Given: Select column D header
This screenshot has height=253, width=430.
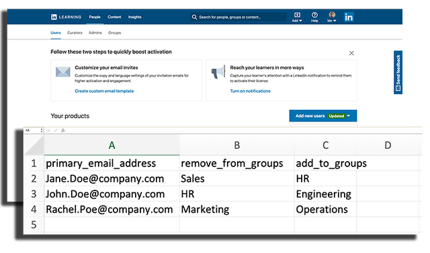Looking at the screenshot, I should coord(388,145).
